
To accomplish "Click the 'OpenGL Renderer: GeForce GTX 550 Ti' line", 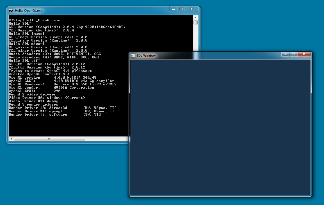I will 63,84.
